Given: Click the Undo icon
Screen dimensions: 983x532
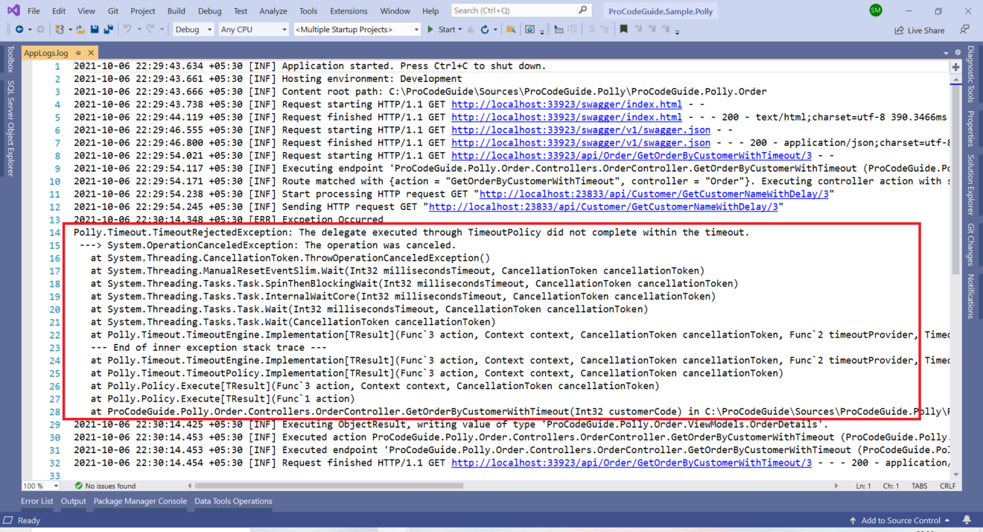Looking at the screenshot, I should pos(128,28).
